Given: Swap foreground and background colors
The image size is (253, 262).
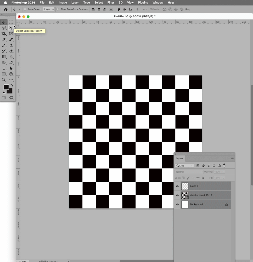Looking at the screenshot, I should coord(12,85).
